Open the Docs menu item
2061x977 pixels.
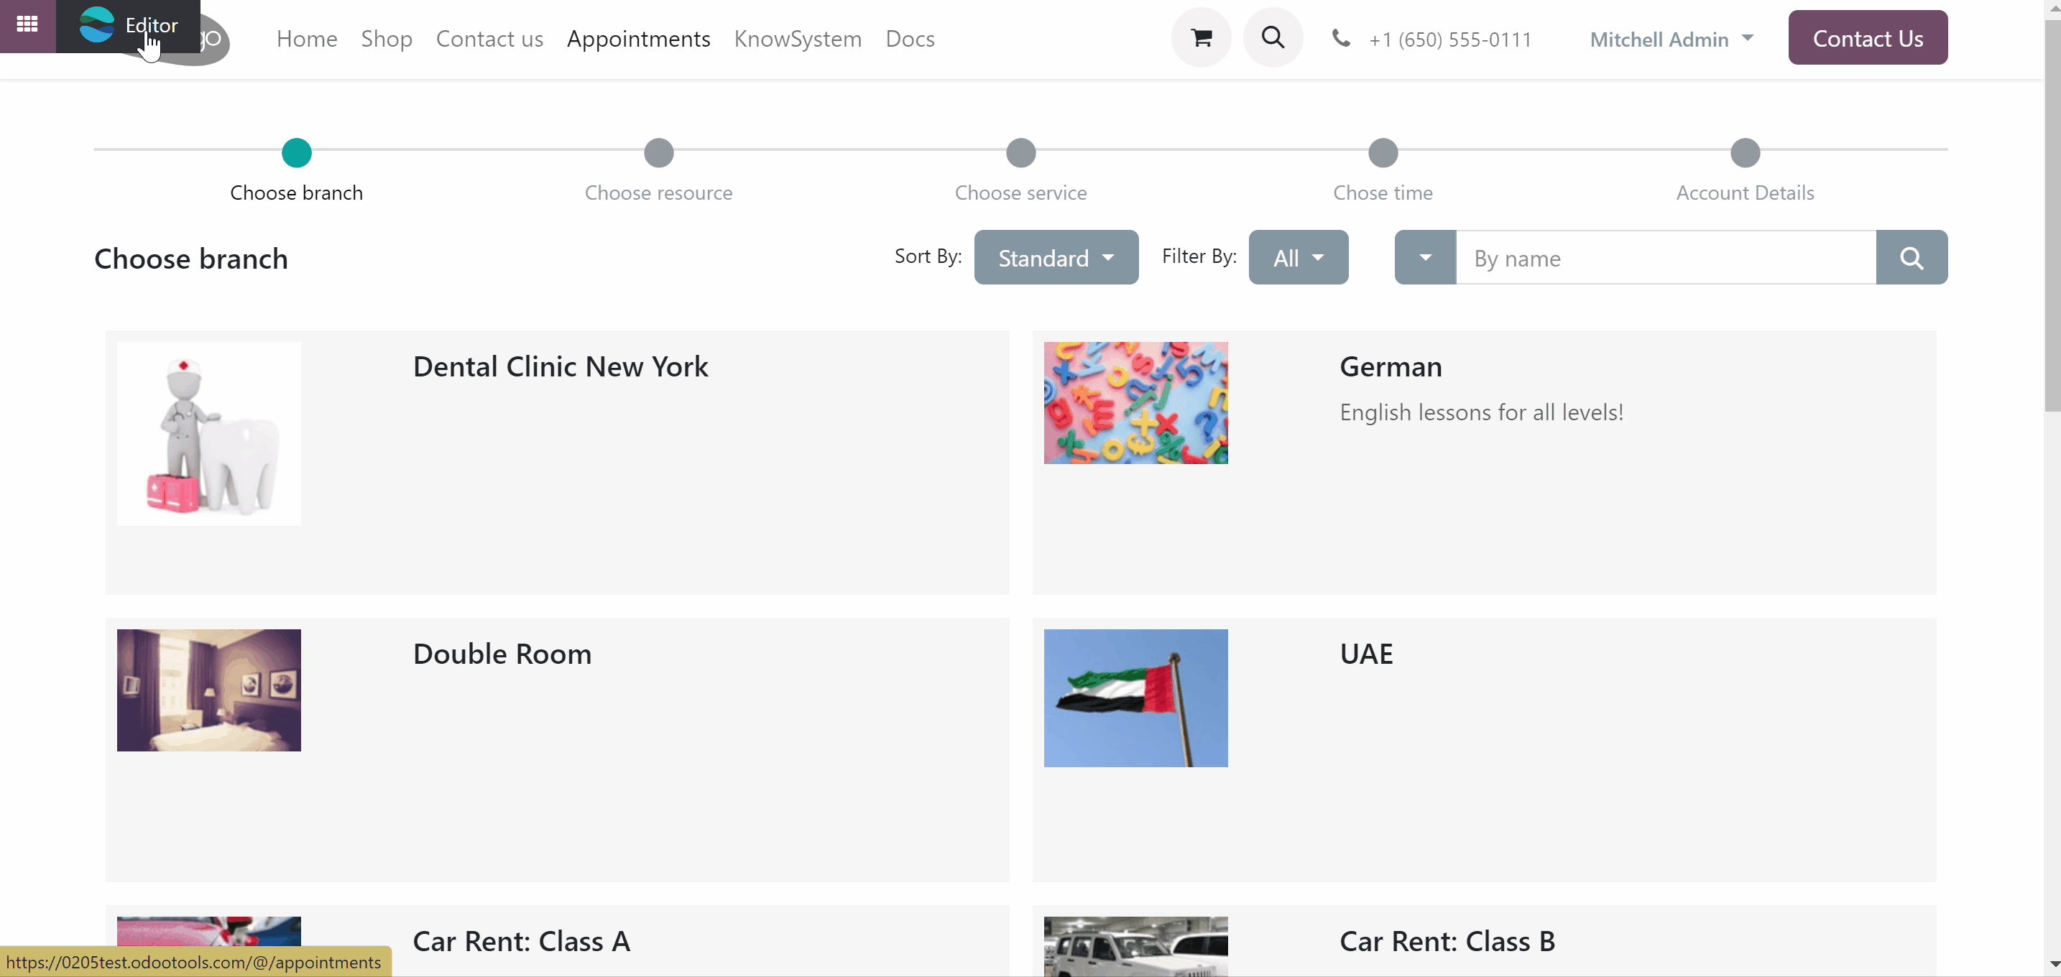(x=910, y=38)
